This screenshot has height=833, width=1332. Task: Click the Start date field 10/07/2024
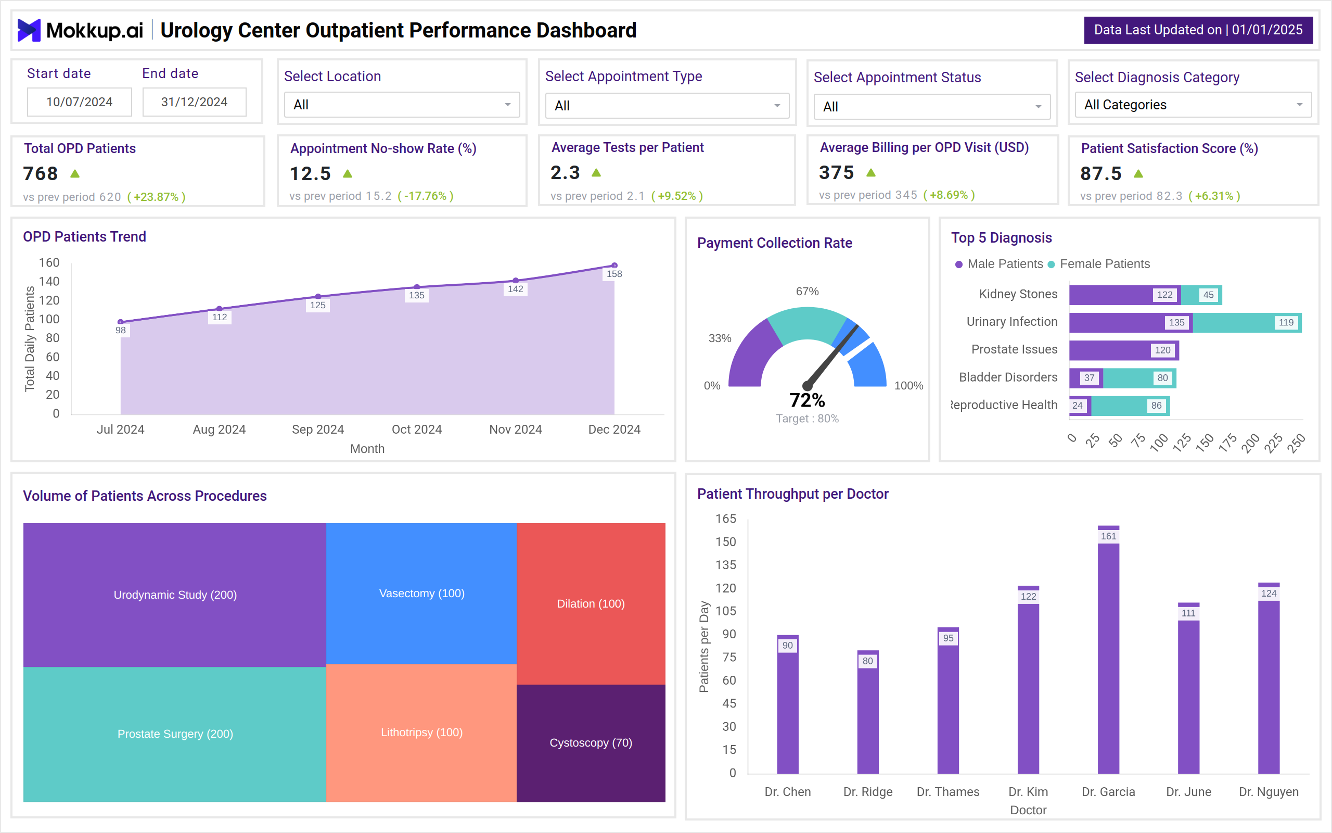coord(79,102)
